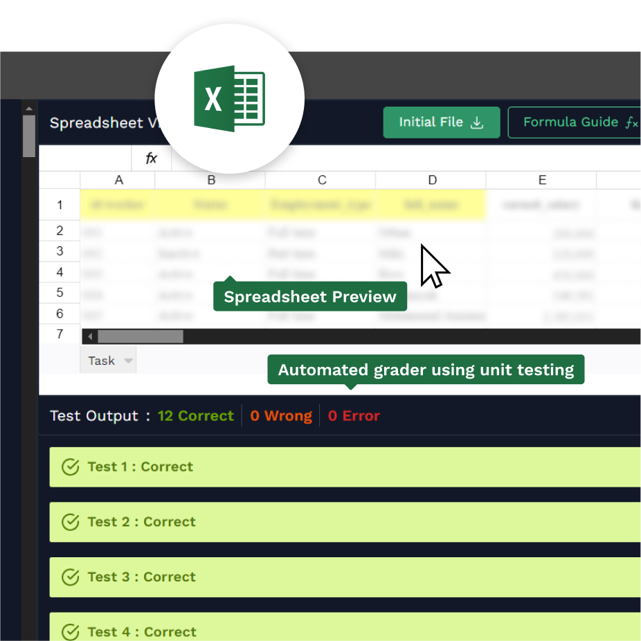The image size is (641, 641).
Task: Select column A header
Action: 118,180
